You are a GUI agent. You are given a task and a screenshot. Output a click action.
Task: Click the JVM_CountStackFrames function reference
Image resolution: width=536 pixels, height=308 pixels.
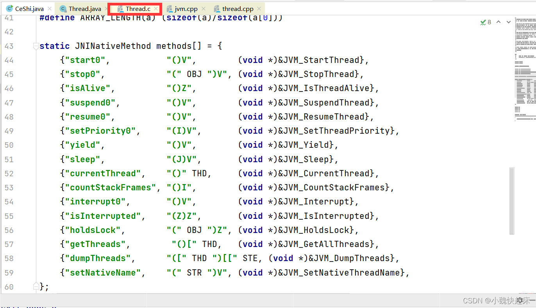(334, 188)
